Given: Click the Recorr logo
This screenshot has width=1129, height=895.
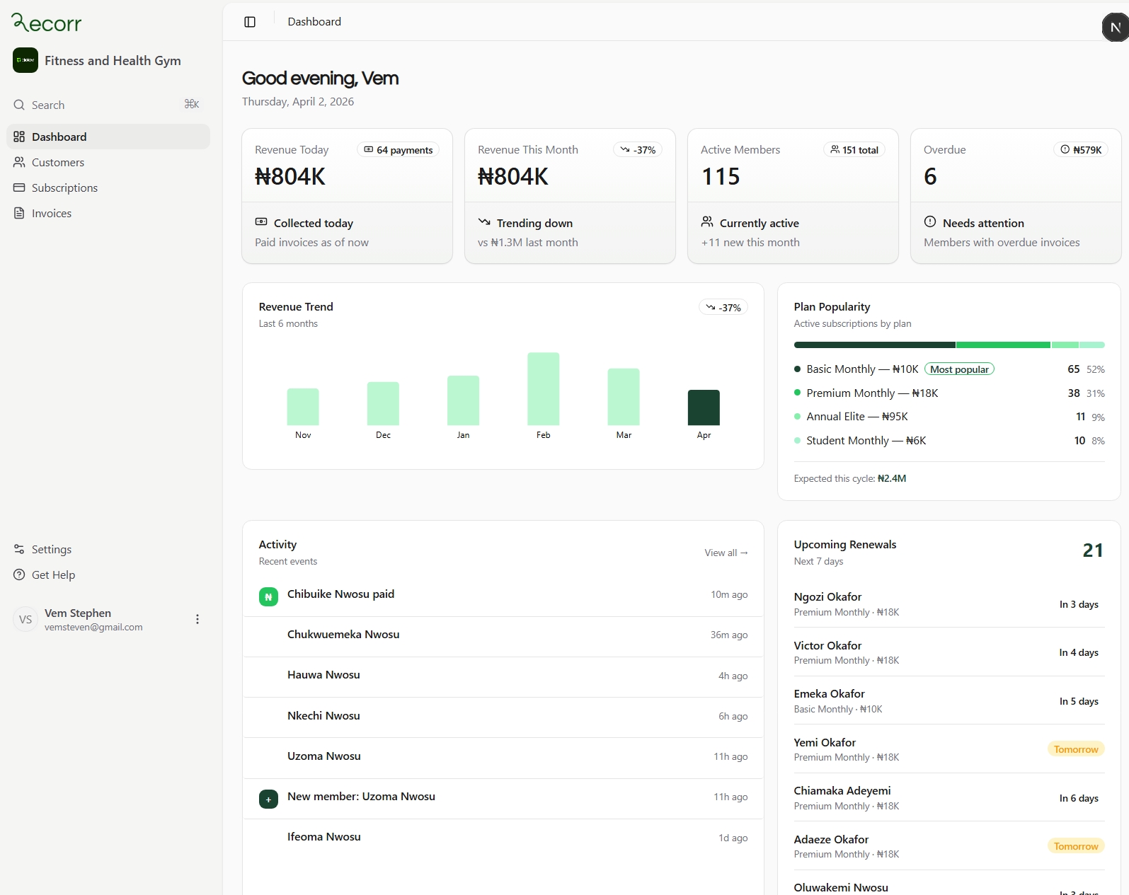Looking at the screenshot, I should pyautogui.click(x=47, y=23).
